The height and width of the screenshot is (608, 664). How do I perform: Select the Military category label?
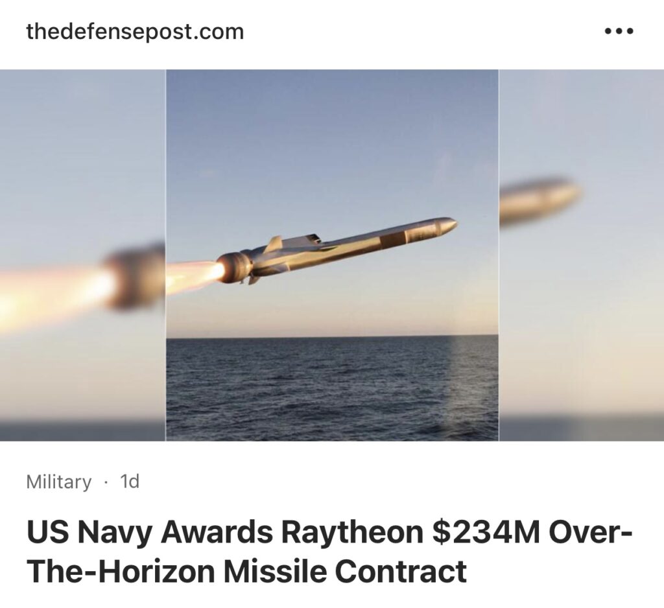[58, 482]
